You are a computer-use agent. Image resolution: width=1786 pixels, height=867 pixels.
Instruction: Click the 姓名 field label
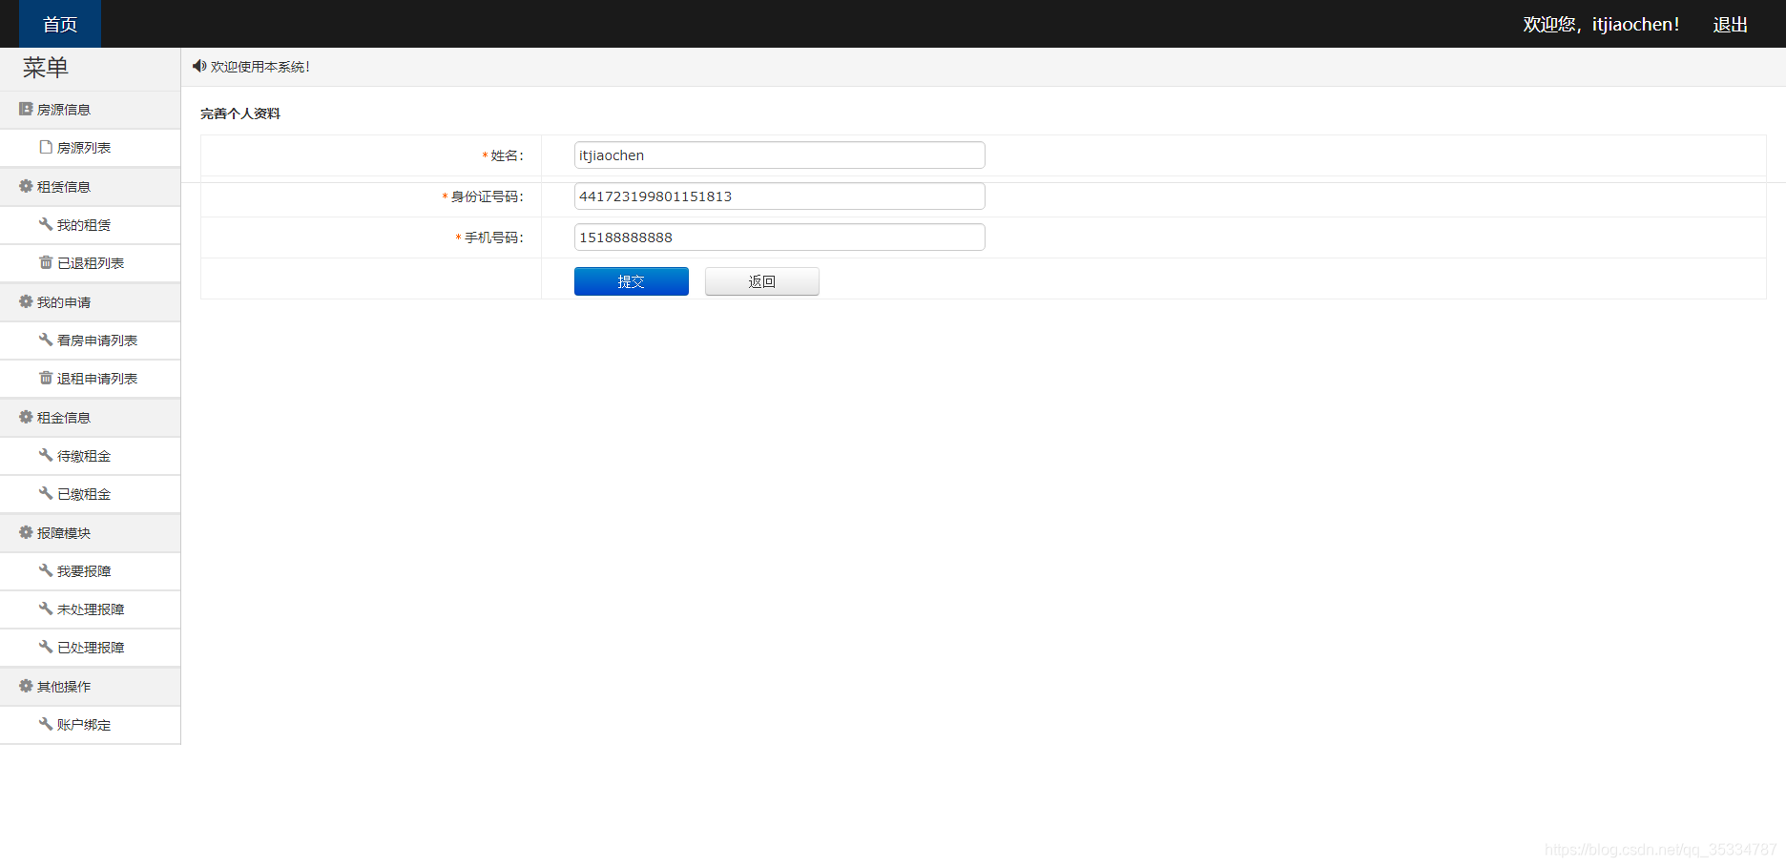(x=507, y=155)
